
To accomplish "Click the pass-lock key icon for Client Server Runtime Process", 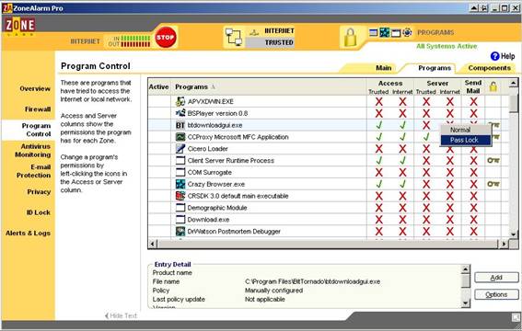I will [493, 161].
